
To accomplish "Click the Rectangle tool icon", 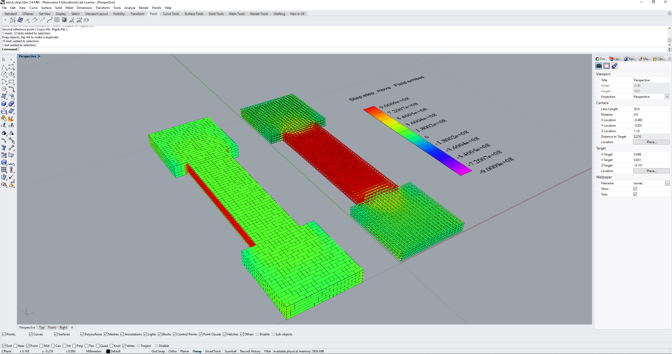I will [11, 82].
